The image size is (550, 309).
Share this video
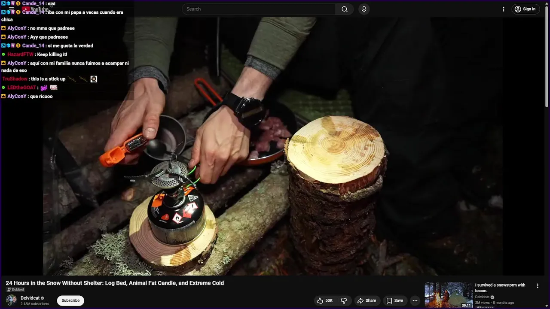point(367,300)
